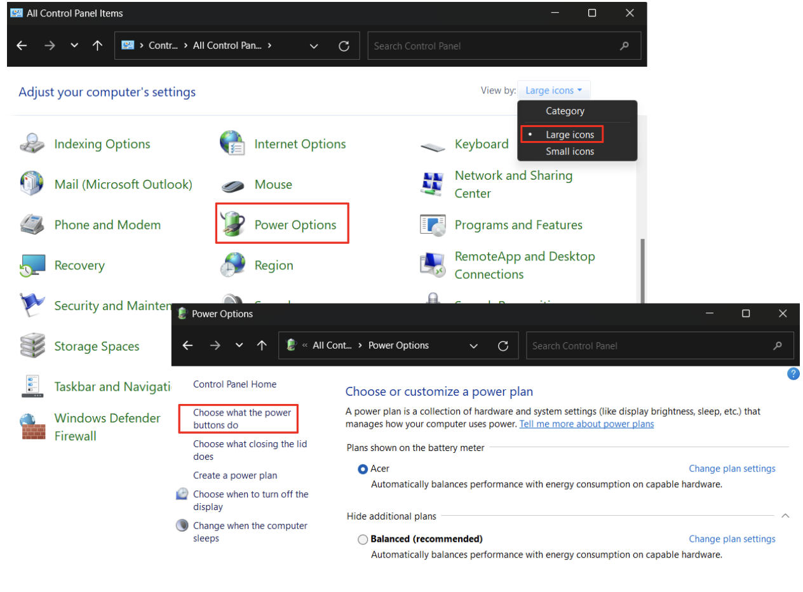Open the Recovery monitor icon
This screenshot has width=803, height=592.
tap(32, 266)
